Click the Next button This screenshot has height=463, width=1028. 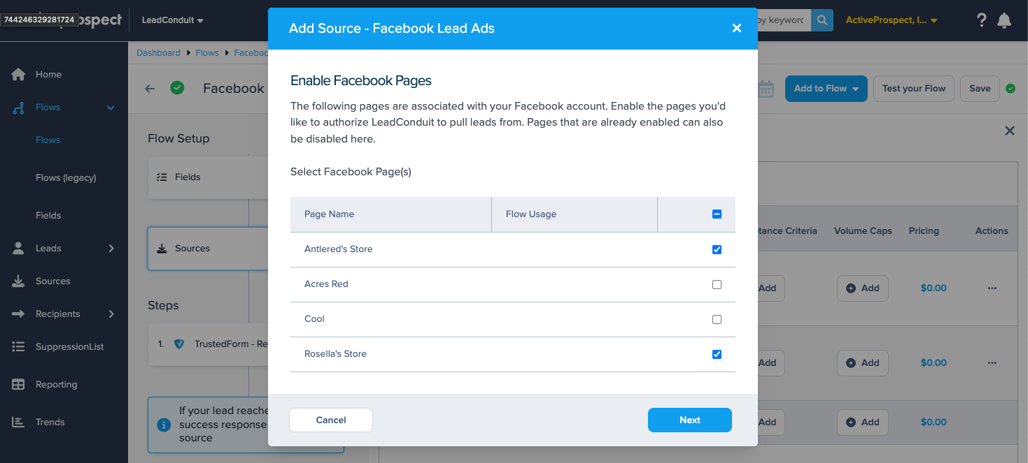click(x=689, y=420)
